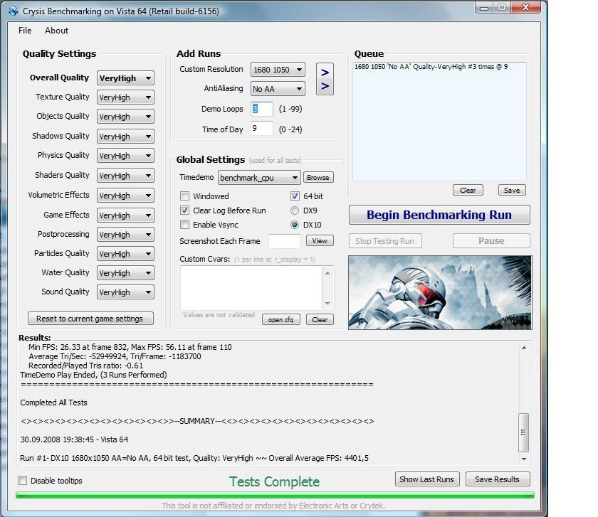Click the Screenshot Each Frame field

285,241
